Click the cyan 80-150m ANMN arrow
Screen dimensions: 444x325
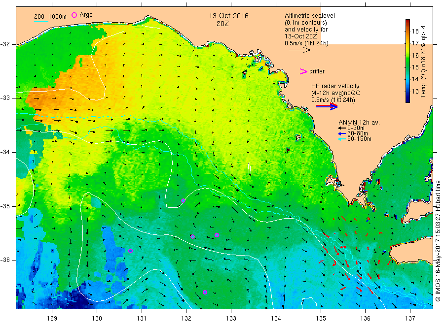point(342,139)
